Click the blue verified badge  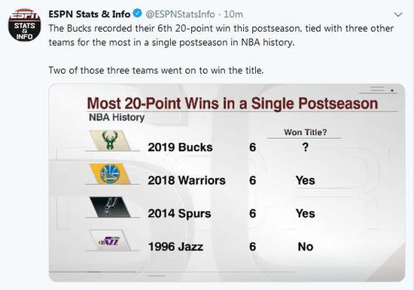[x=137, y=14]
